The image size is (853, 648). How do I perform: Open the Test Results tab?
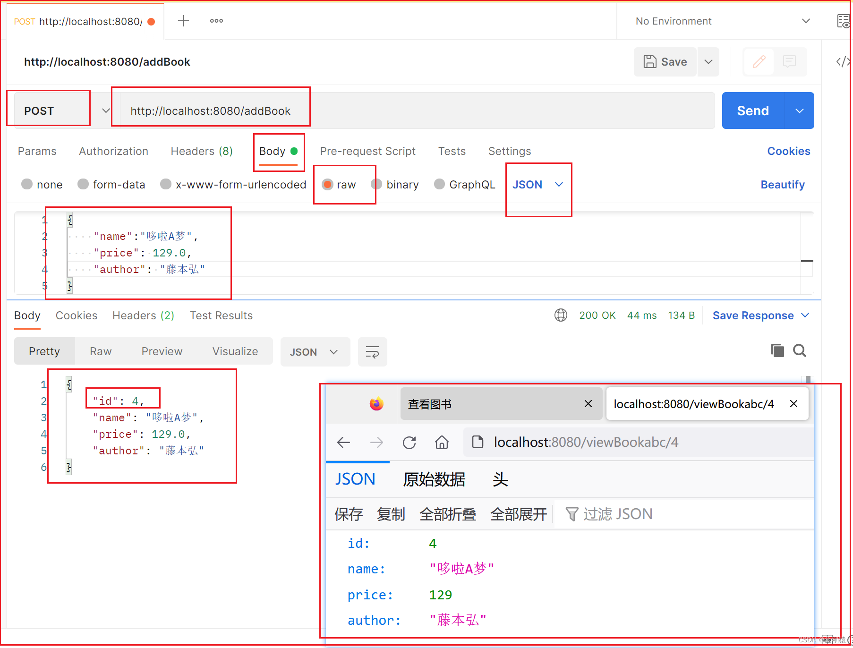[x=221, y=315]
